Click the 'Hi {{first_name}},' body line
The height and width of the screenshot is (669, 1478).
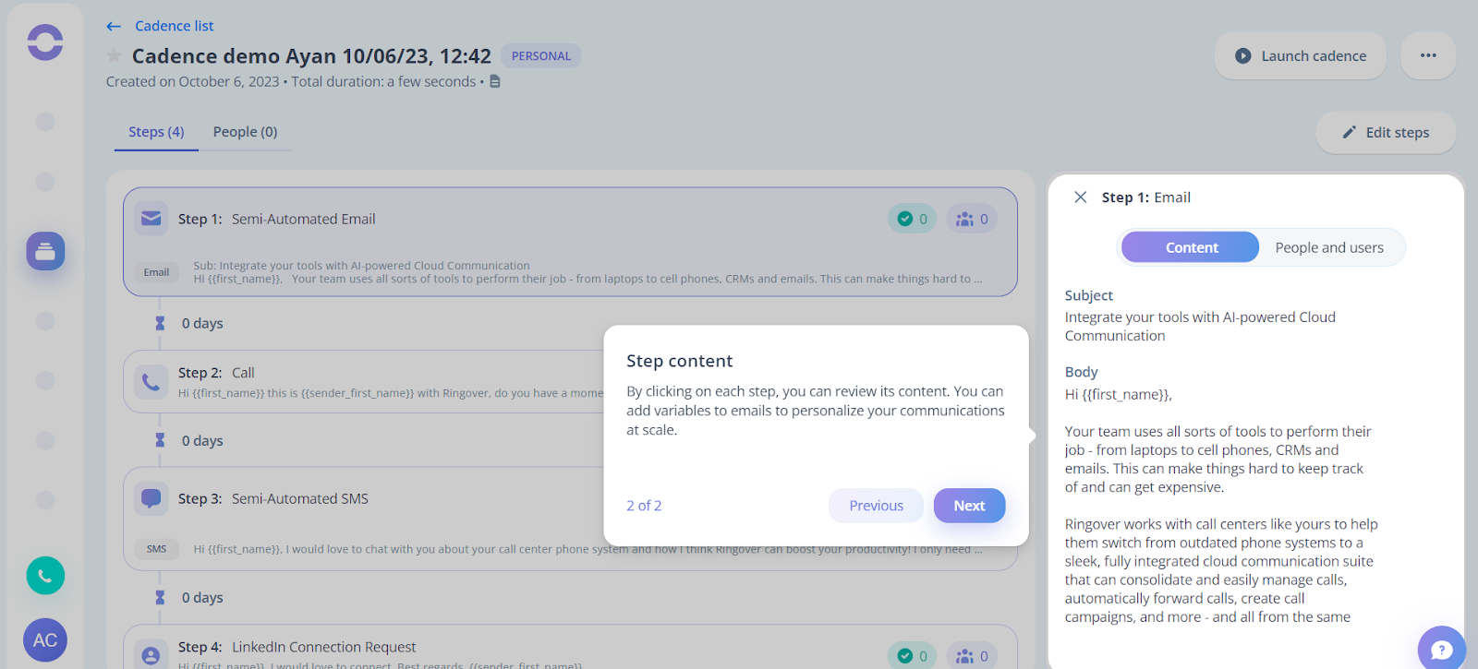pyautogui.click(x=1118, y=395)
